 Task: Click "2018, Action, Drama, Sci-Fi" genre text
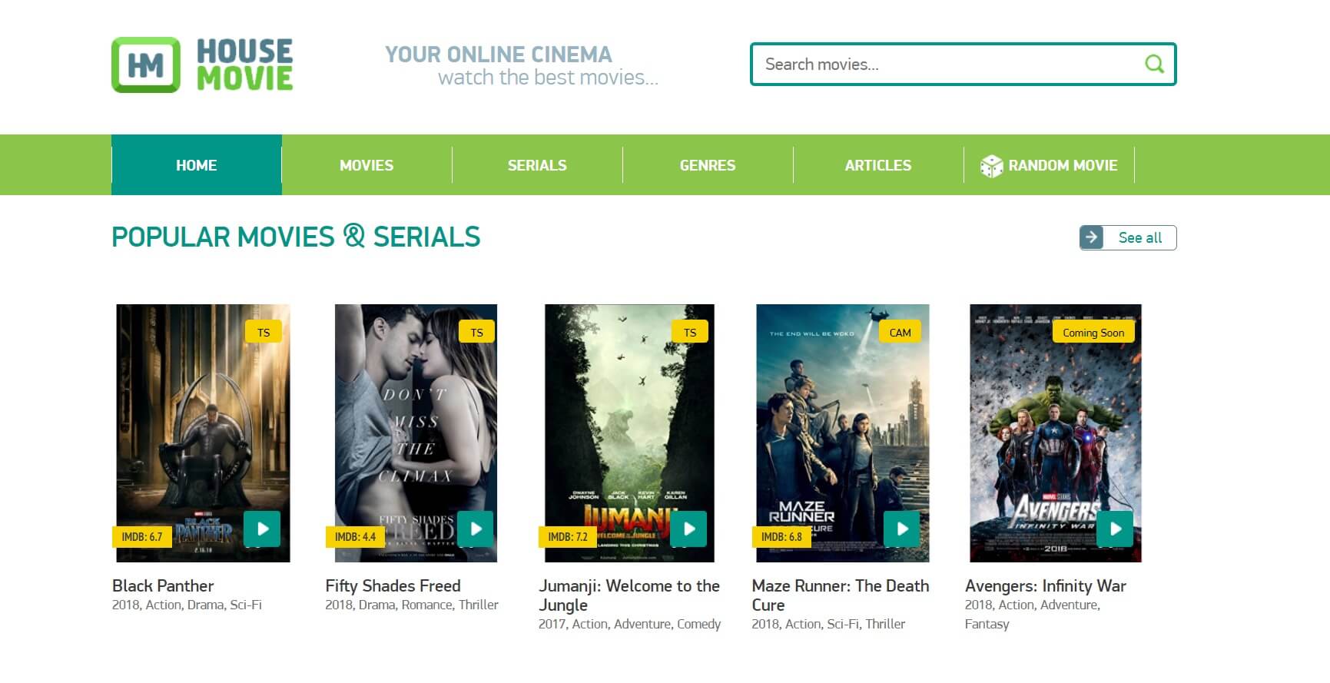click(187, 605)
